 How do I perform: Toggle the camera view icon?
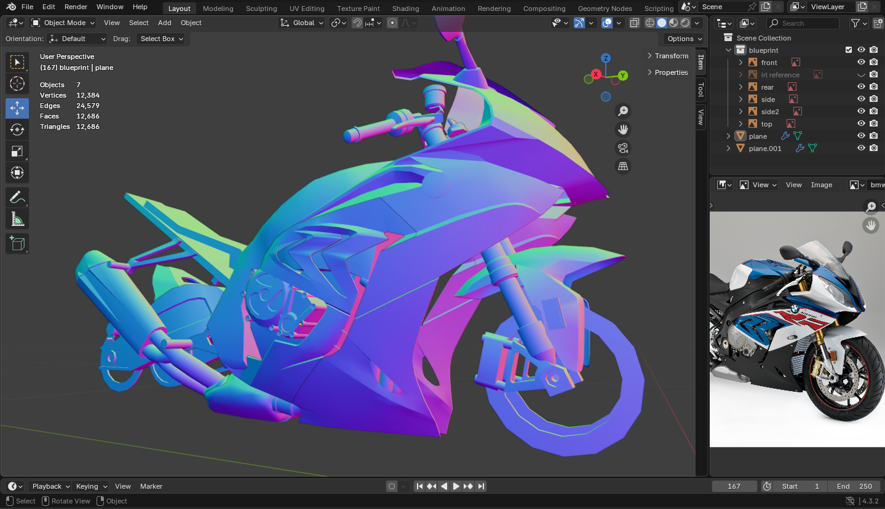[x=623, y=148]
